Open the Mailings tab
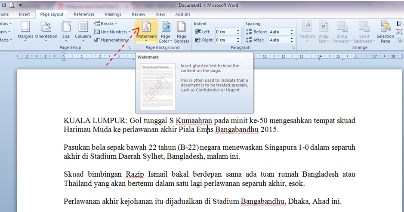The image size is (404, 212). click(x=113, y=15)
